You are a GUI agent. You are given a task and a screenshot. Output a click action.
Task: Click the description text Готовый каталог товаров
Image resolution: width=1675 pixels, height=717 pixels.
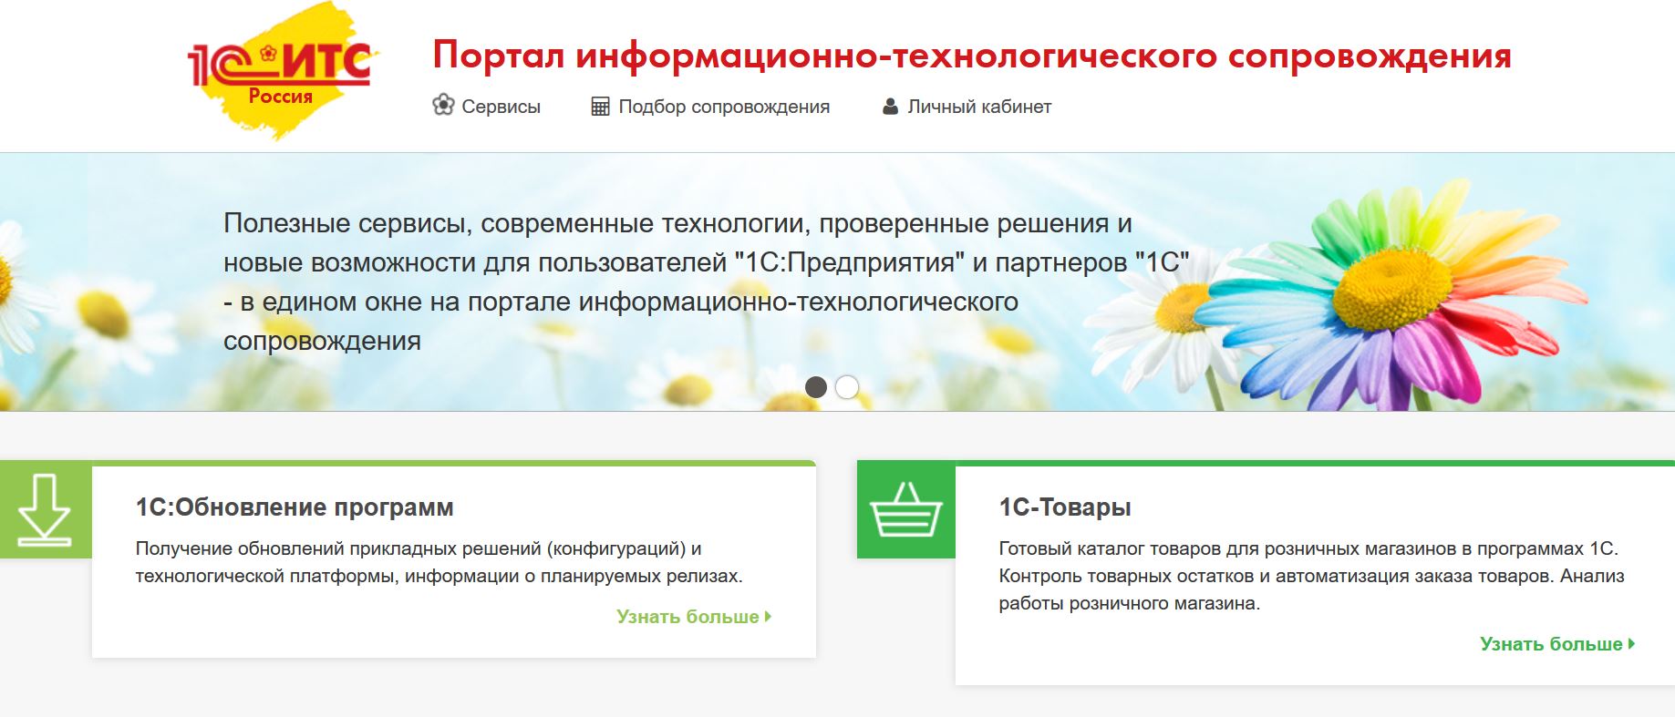1311,576
